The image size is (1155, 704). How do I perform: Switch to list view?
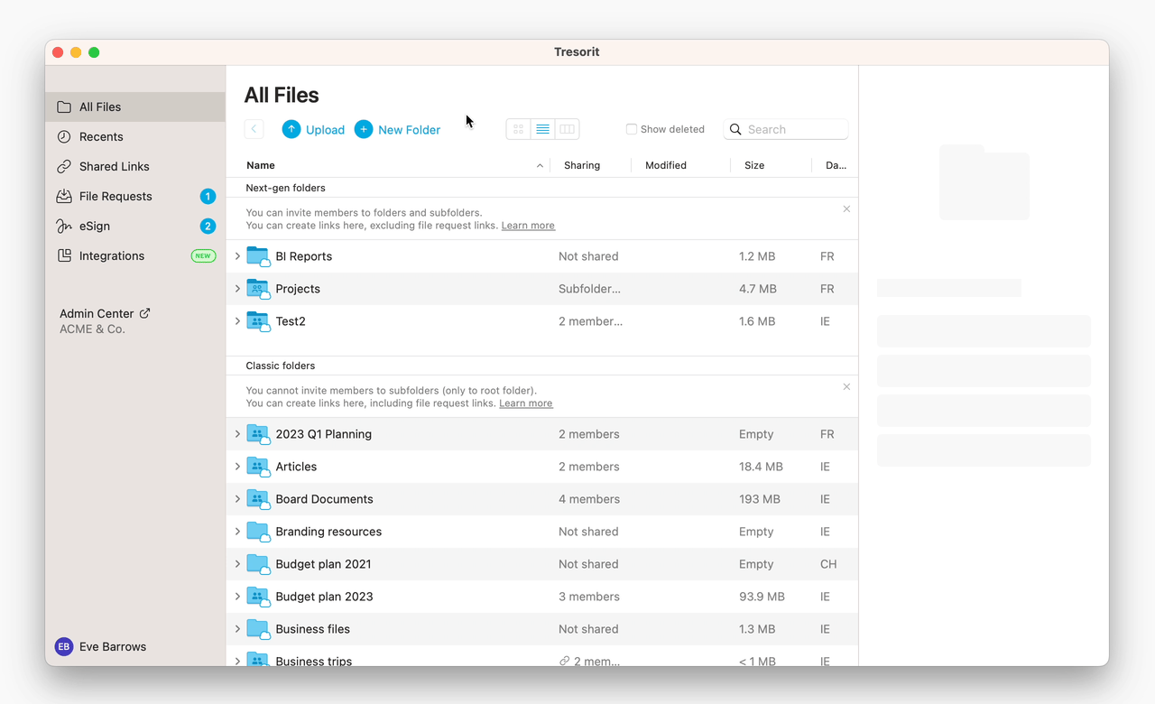[542, 129]
